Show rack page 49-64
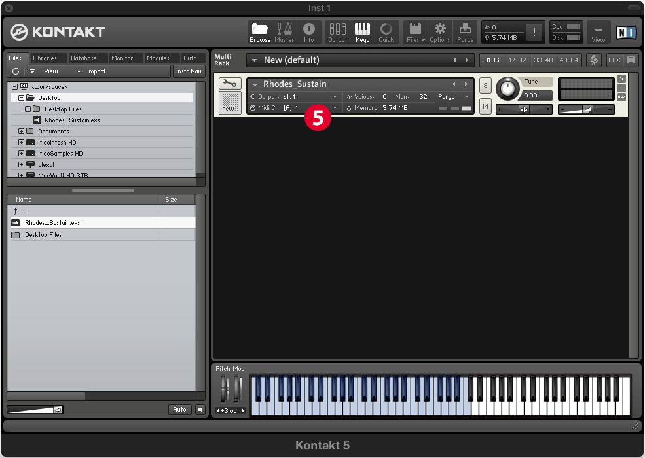Image resolution: width=645 pixels, height=458 pixels. click(x=569, y=60)
